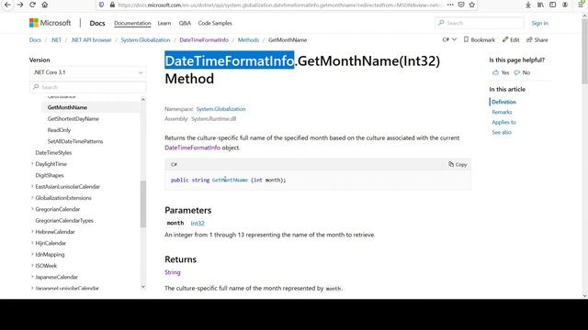Image resolution: width=588 pixels, height=330 pixels.
Task: Bookmark this docs article
Action: [480, 39]
